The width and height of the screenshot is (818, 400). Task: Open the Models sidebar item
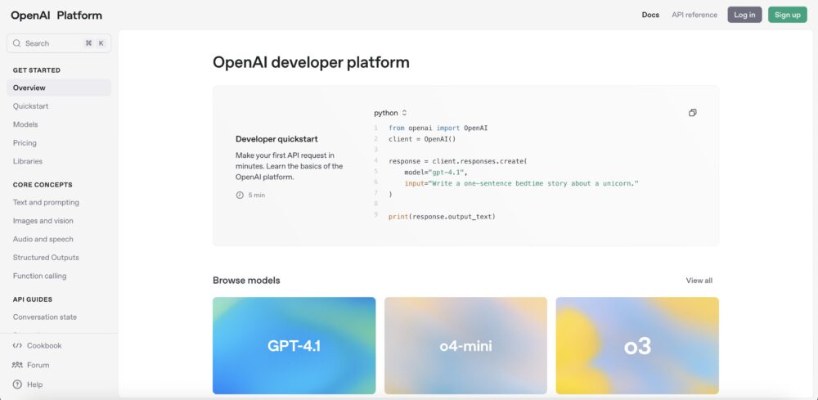click(x=25, y=124)
